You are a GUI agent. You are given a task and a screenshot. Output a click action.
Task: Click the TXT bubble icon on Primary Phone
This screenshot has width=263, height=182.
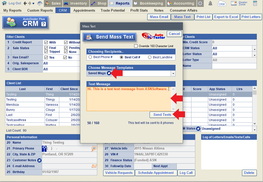click(x=94, y=148)
